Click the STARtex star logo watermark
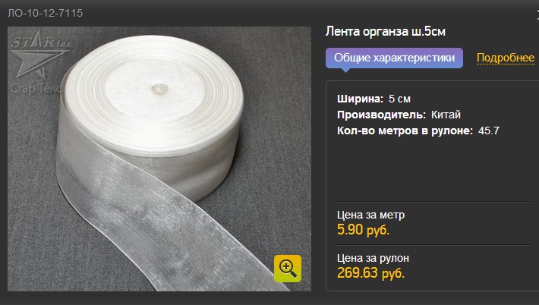Screen dimensions: 539x305 (x=41, y=54)
